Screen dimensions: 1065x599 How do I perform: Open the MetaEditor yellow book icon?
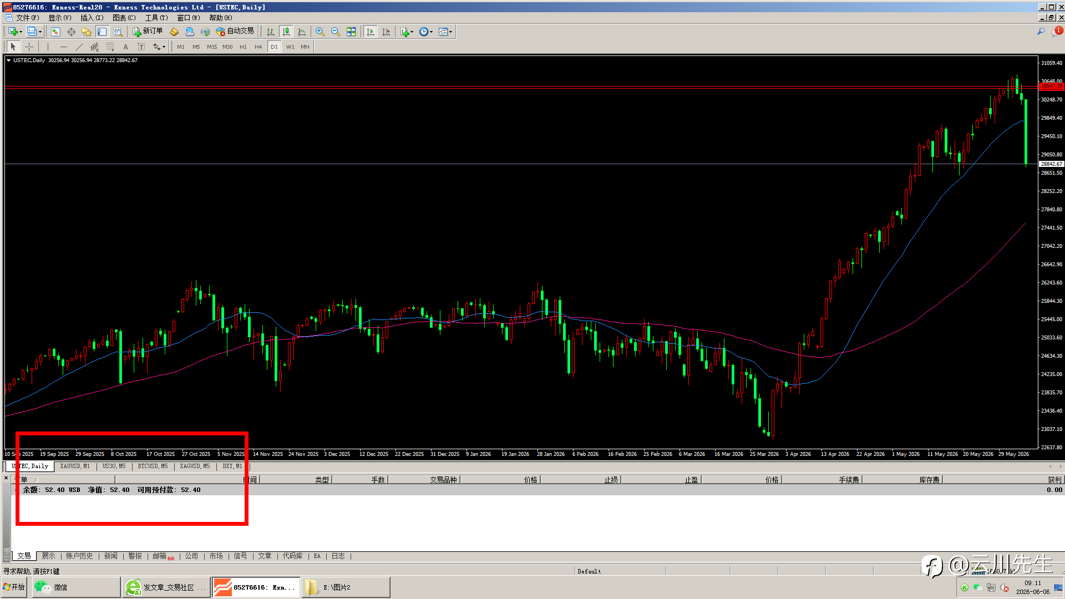point(174,32)
